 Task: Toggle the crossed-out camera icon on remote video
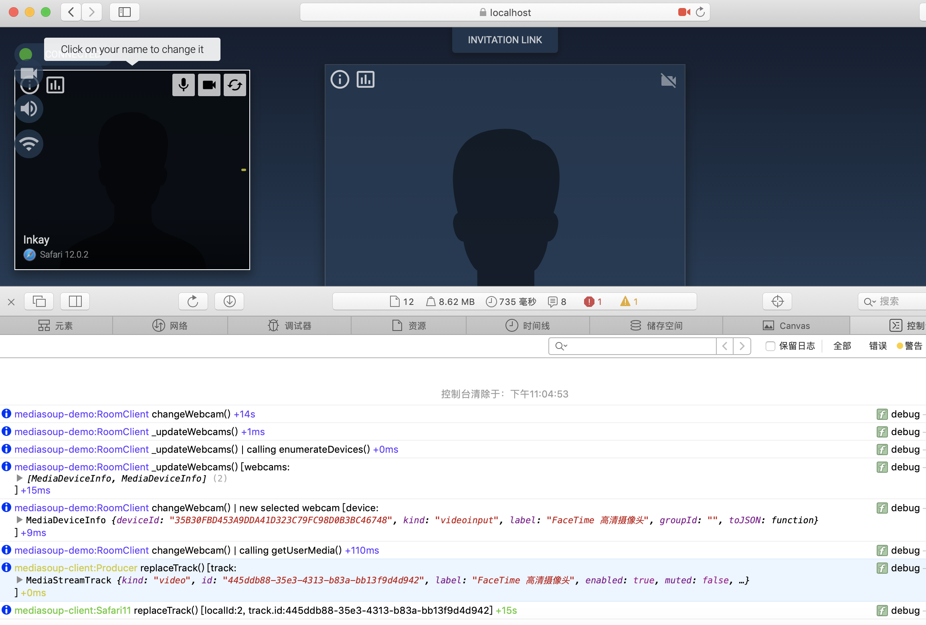(x=669, y=81)
